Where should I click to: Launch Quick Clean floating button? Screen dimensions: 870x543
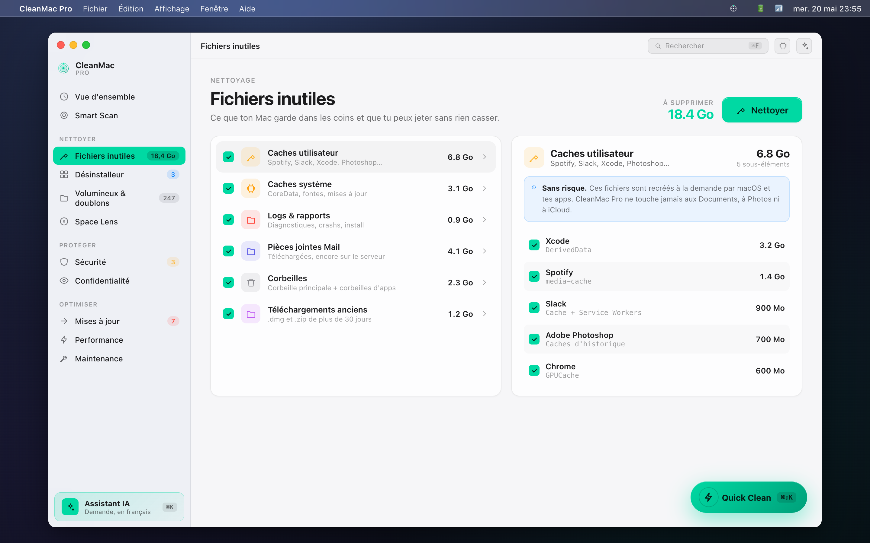[x=749, y=497]
